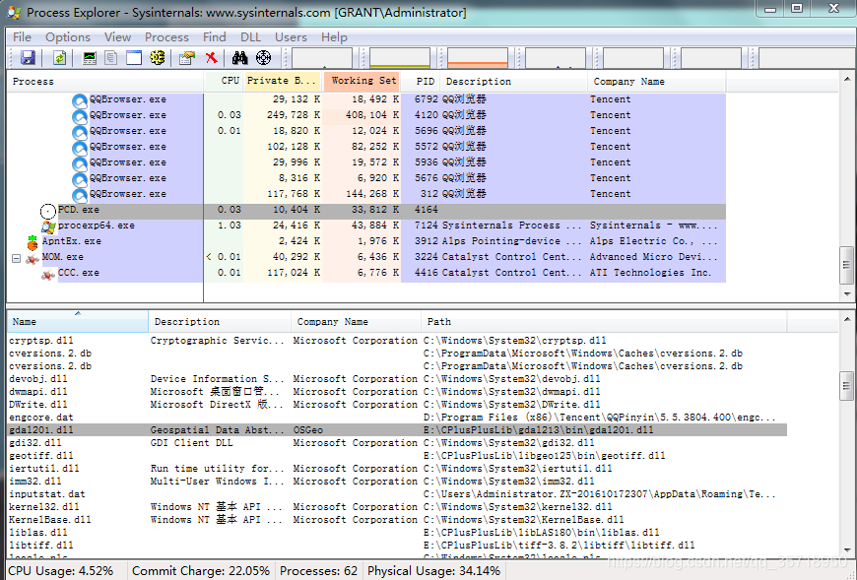Click the MOM.exe process icon
The height and width of the screenshot is (580, 857).
click(33, 258)
